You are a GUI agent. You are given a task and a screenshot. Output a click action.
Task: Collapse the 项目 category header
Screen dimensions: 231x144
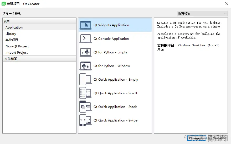pyautogui.click(x=39, y=21)
